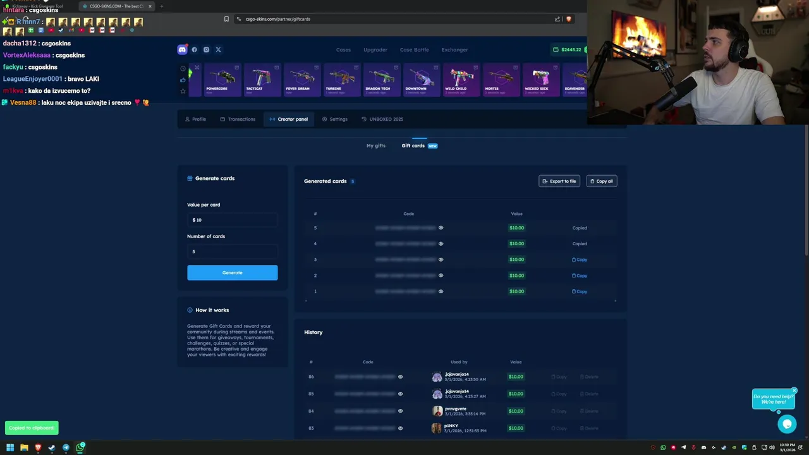Click the Steam icon in system tray
The image size is (809, 455).
tap(724, 447)
